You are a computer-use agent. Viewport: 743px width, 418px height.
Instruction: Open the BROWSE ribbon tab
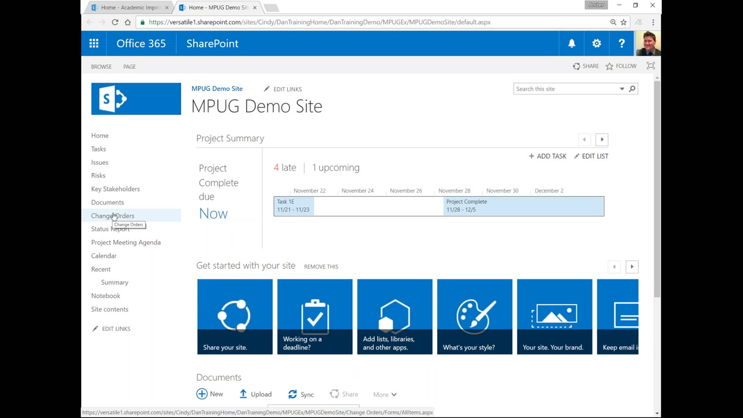(x=101, y=67)
